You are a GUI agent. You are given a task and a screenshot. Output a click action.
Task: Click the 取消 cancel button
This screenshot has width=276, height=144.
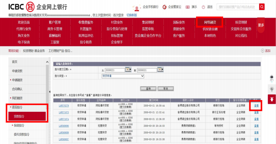166,88
